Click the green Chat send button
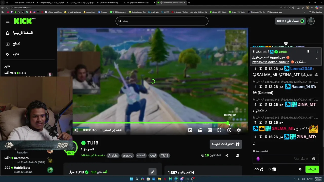This screenshot has height=182, width=324. coord(312,169)
